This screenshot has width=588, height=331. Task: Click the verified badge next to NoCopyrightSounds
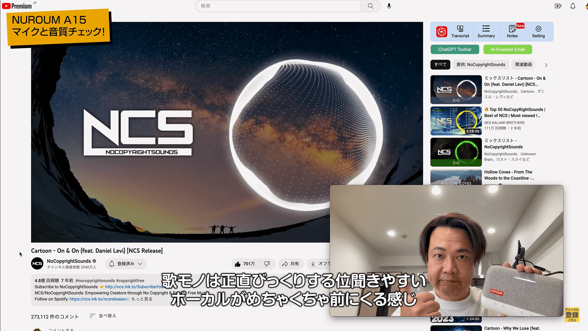[94, 261]
